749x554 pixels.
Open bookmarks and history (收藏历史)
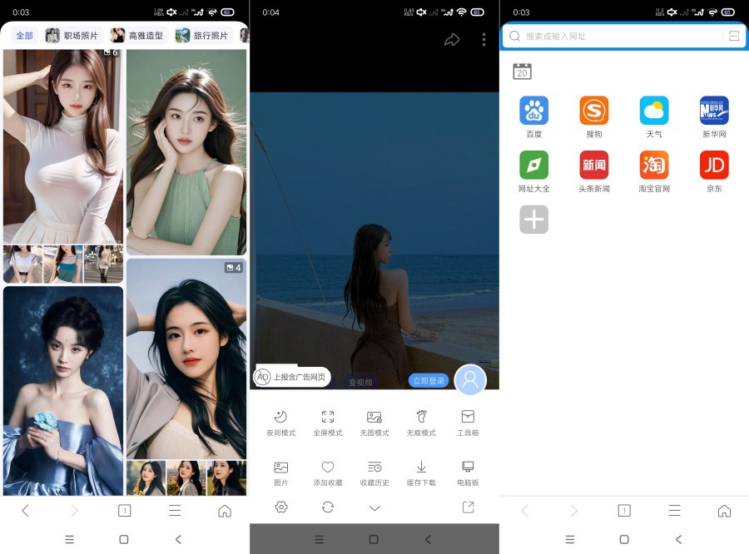pos(374,472)
